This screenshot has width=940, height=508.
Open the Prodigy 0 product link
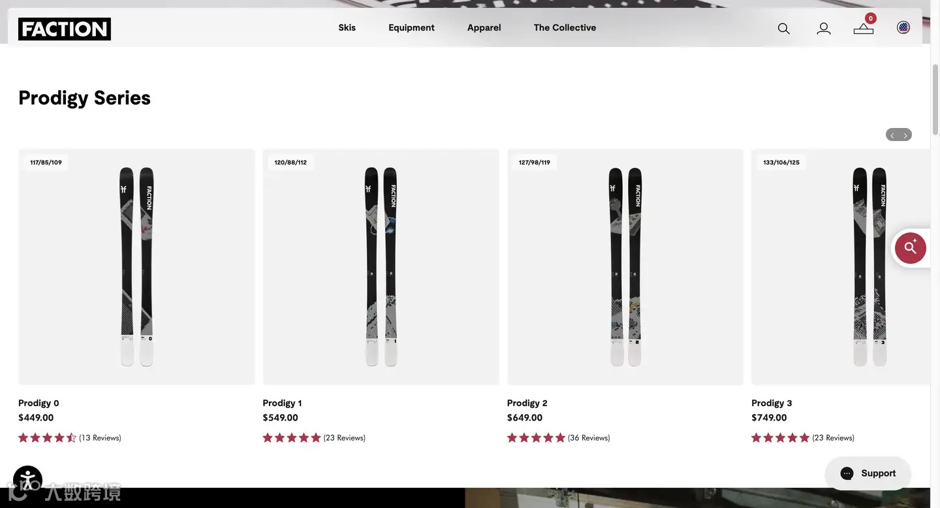coord(39,403)
